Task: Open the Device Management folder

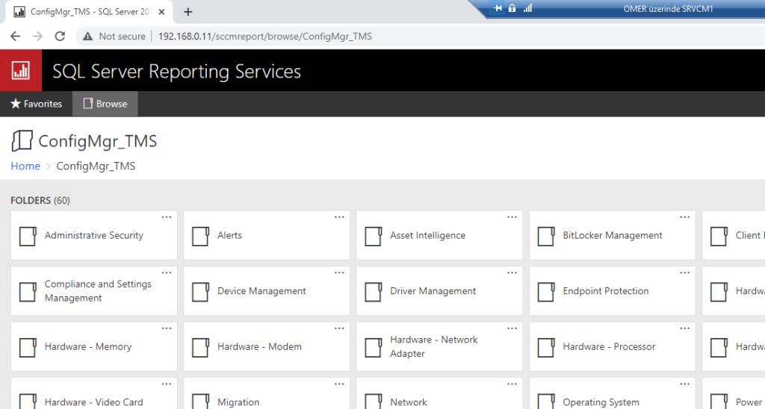Action: click(x=267, y=290)
